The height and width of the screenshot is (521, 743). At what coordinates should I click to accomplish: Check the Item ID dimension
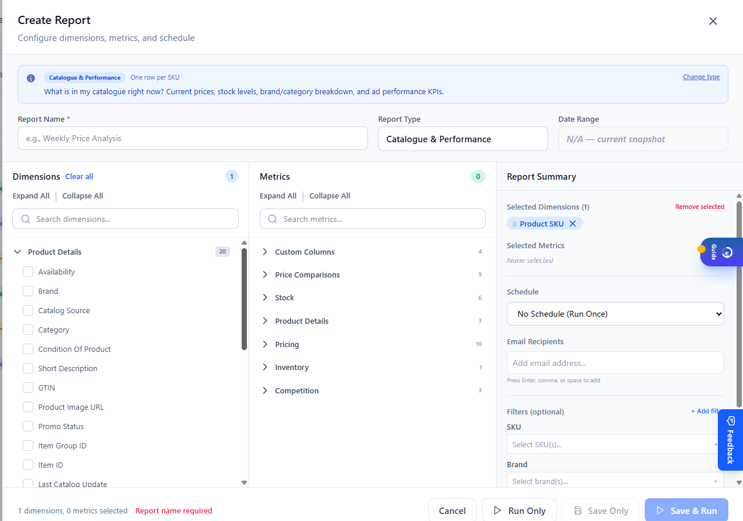pyautogui.click(x=28, y=465)
